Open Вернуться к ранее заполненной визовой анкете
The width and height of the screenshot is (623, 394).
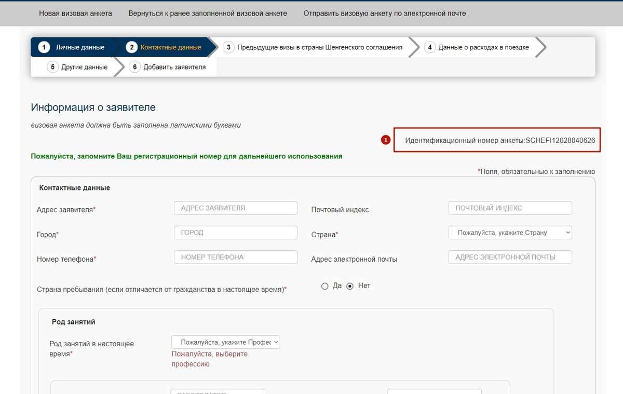(x=208, y=13)
